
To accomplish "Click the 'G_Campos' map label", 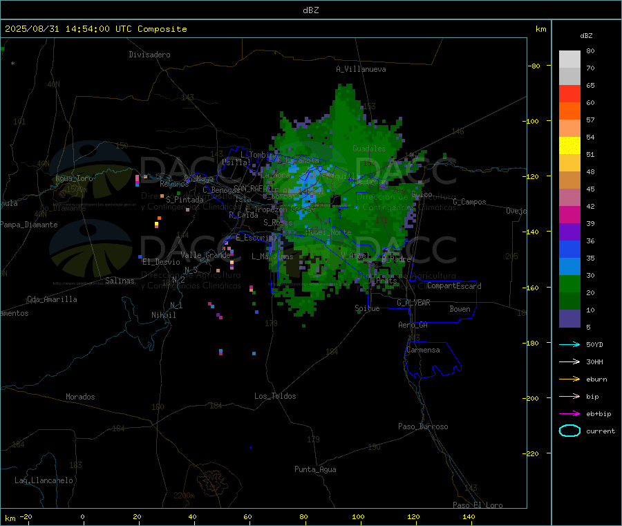I will coord(470,202).
